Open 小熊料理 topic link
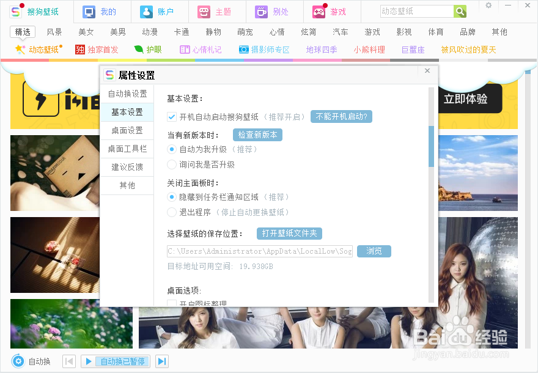This screenshot has width=538, height=373. pos(369,50)
